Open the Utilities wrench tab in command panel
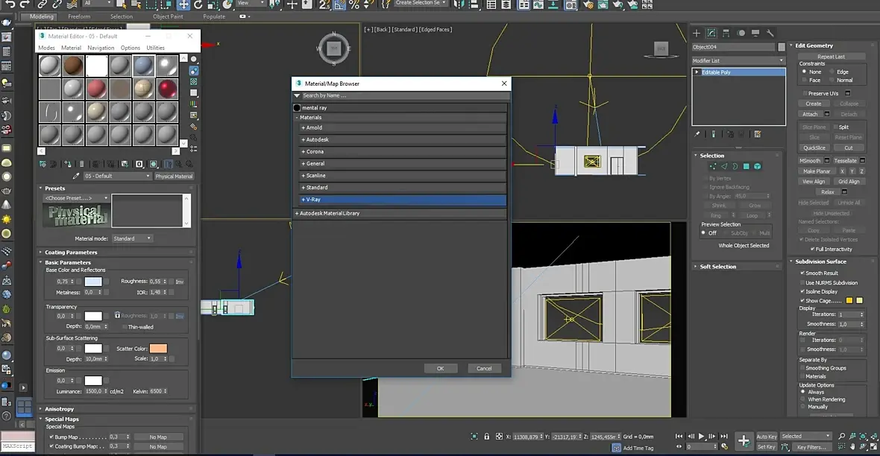 point(770,34)
